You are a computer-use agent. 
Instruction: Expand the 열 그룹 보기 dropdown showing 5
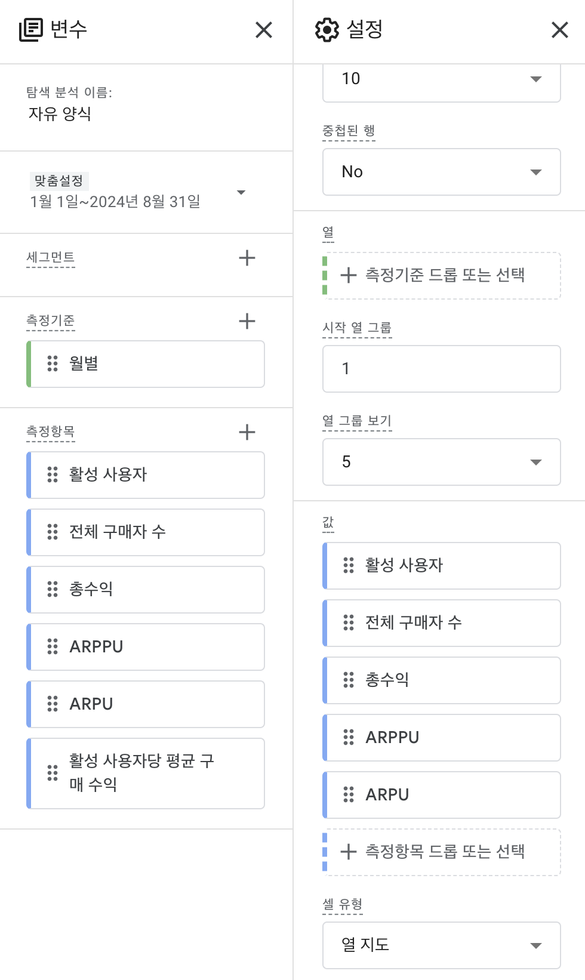tap(442, 462)
